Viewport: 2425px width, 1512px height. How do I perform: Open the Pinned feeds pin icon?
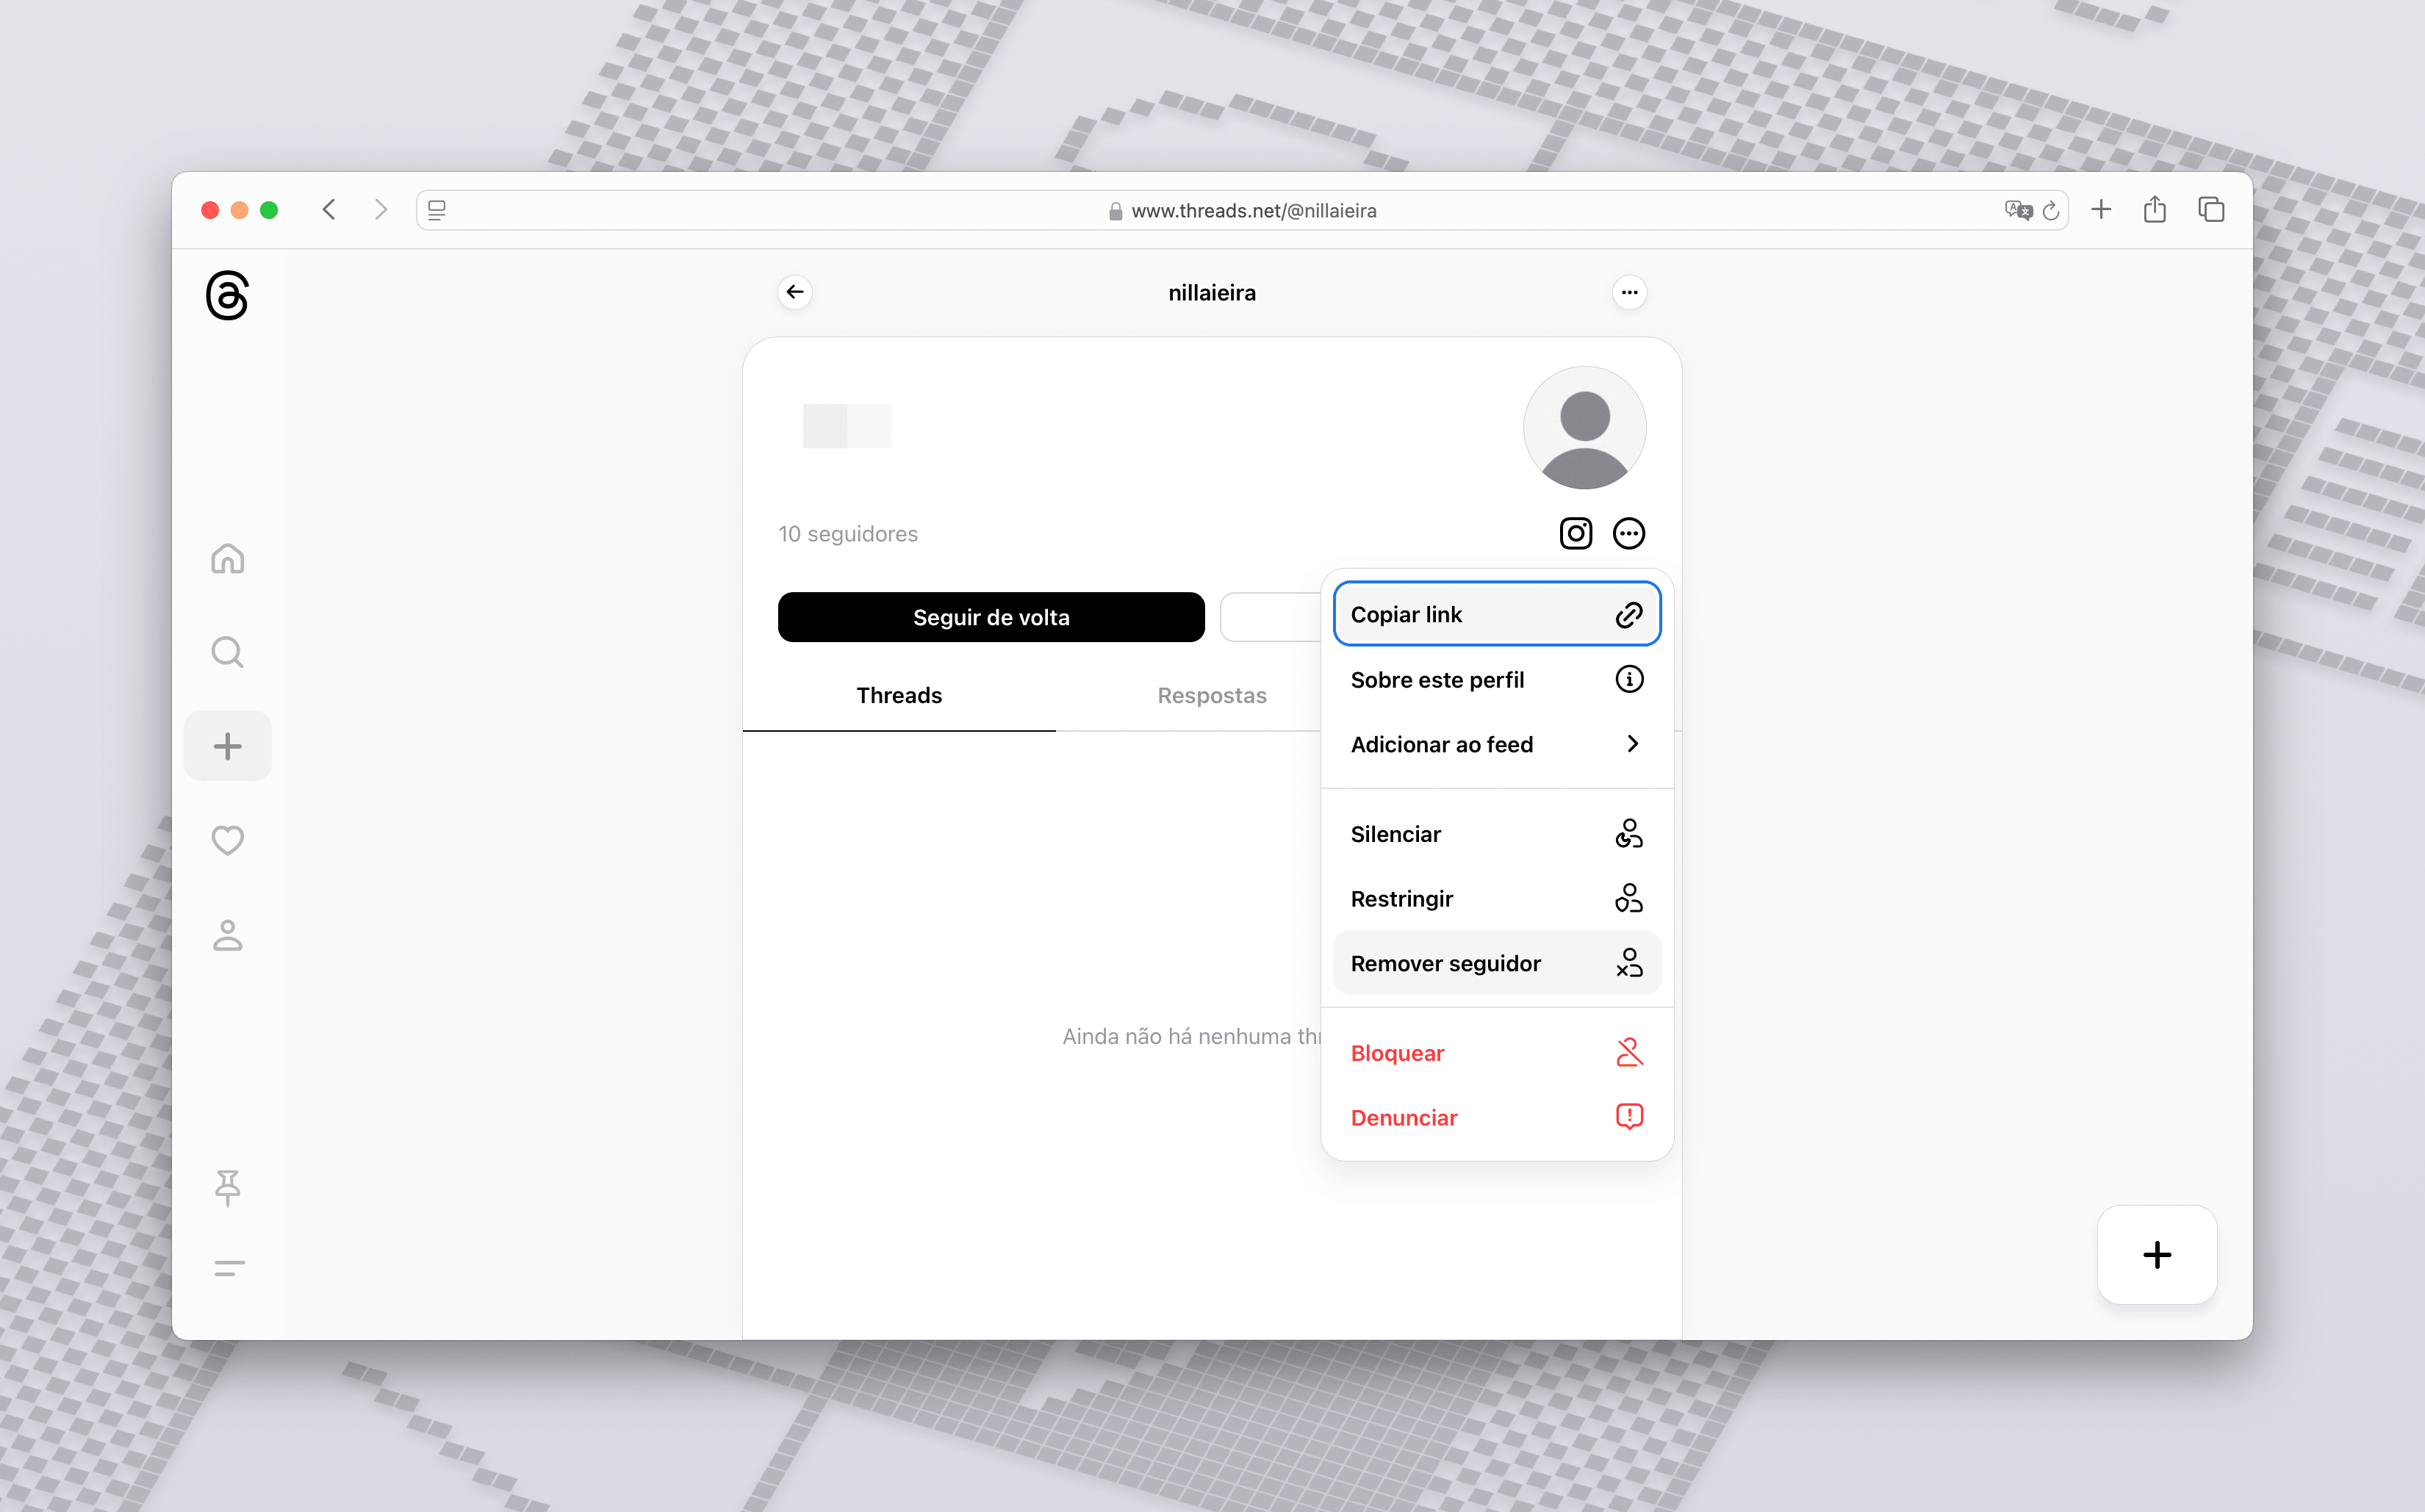click(228, 1187)
